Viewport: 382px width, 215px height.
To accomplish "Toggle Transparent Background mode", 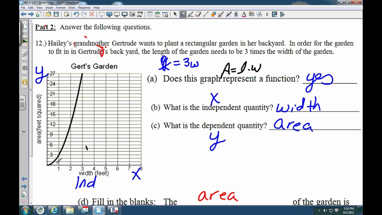I will point(117,14).
